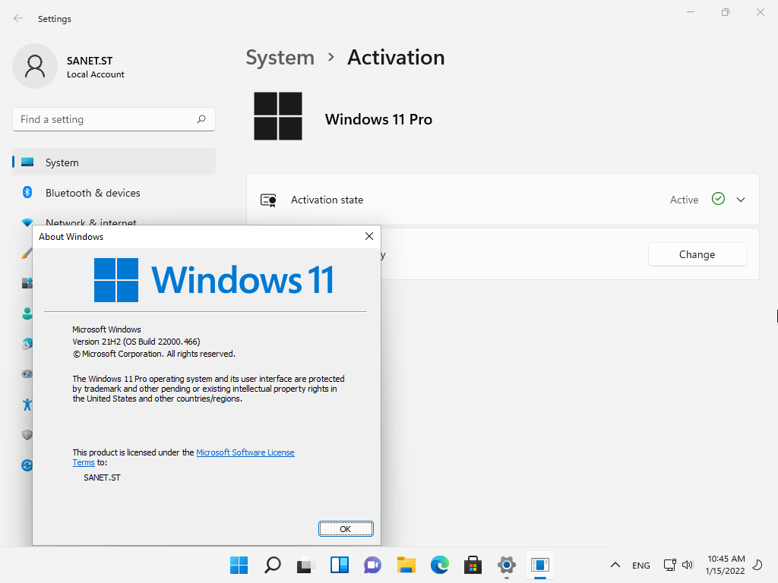
Task: Click the Version 21H2 build text
Action: pos(137,342)
